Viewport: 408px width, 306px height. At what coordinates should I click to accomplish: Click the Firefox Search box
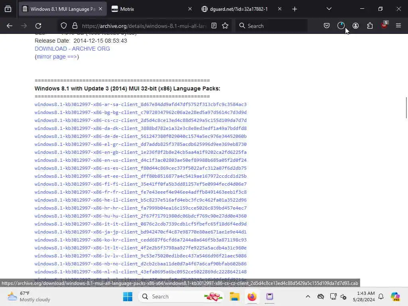pyautogui.click(x=271, y=26)
